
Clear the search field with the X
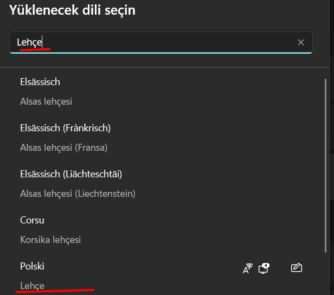(x=301, y=42)
